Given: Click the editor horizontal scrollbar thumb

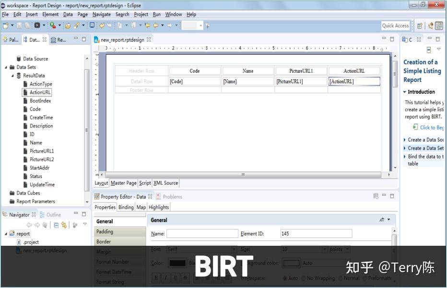Looking at the screenshot, I should [x=243, y=174].
